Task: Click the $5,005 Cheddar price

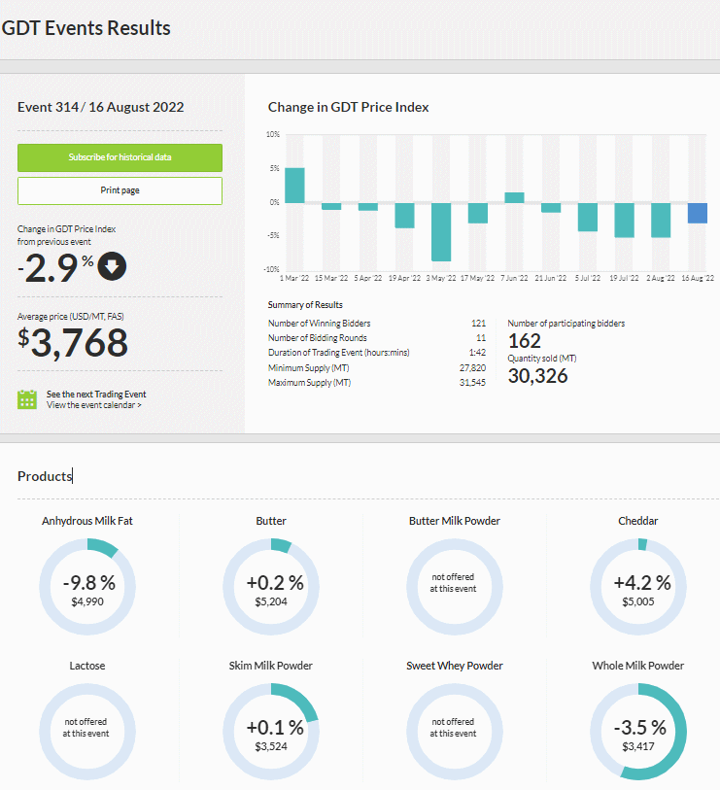Action: 638,601
